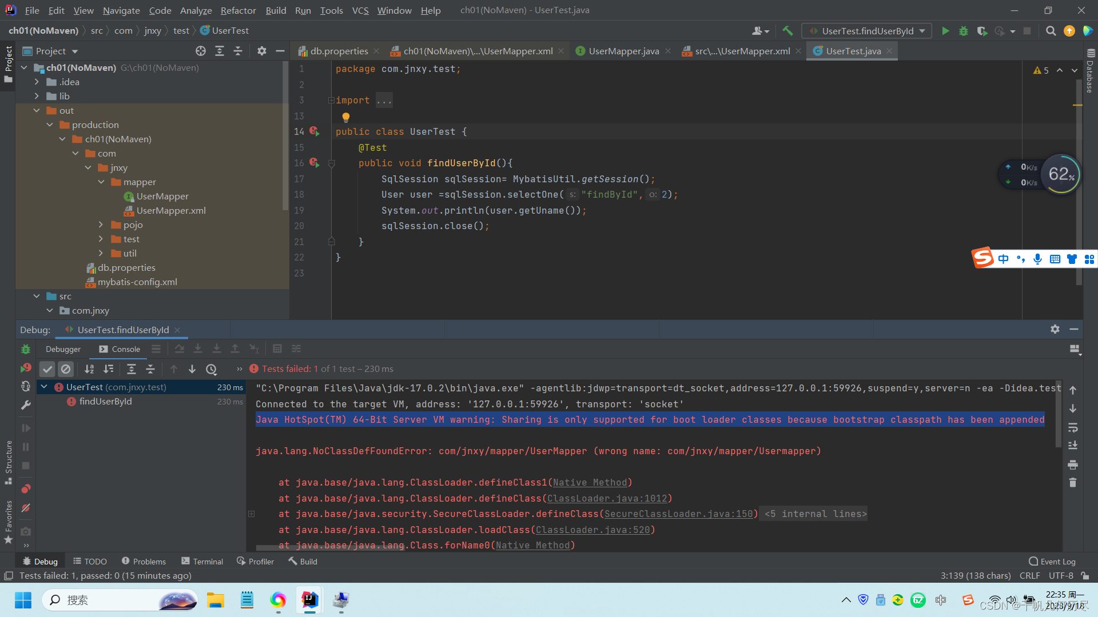The image size is (1098, 617).
Task: Expand the pojo package
Action: 101,225
